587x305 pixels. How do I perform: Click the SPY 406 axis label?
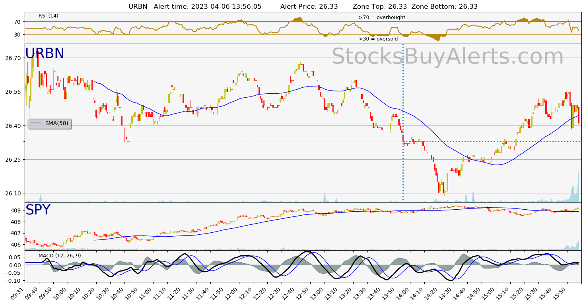pos(17,245)
